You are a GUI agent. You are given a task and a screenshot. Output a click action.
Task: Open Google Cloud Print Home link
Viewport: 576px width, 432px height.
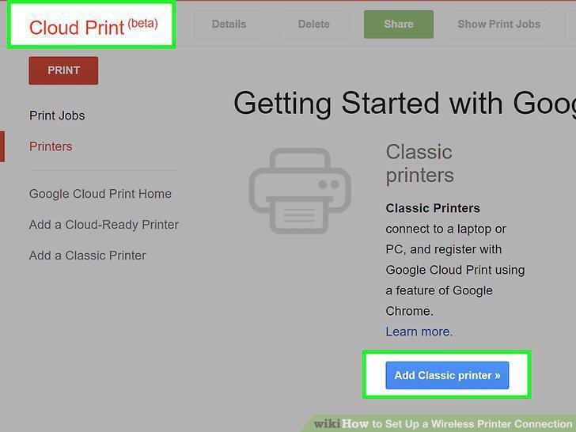click(100, 194)
